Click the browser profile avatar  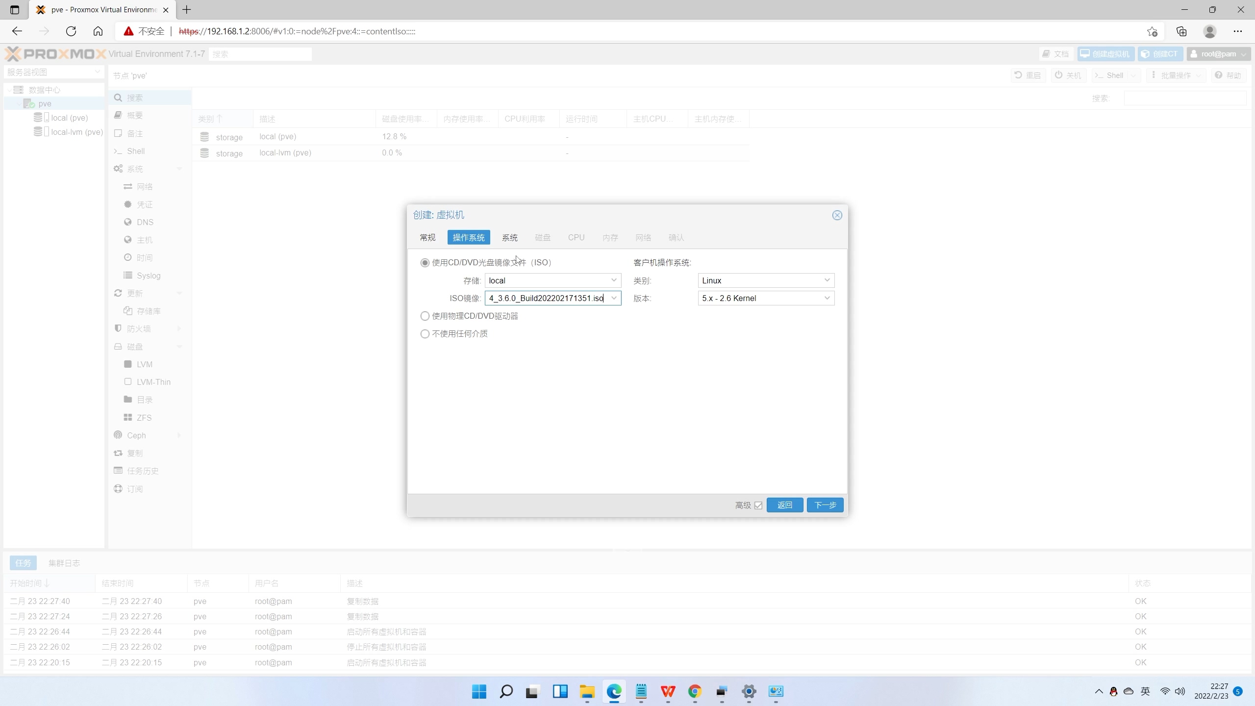[x=1209, y=31]
